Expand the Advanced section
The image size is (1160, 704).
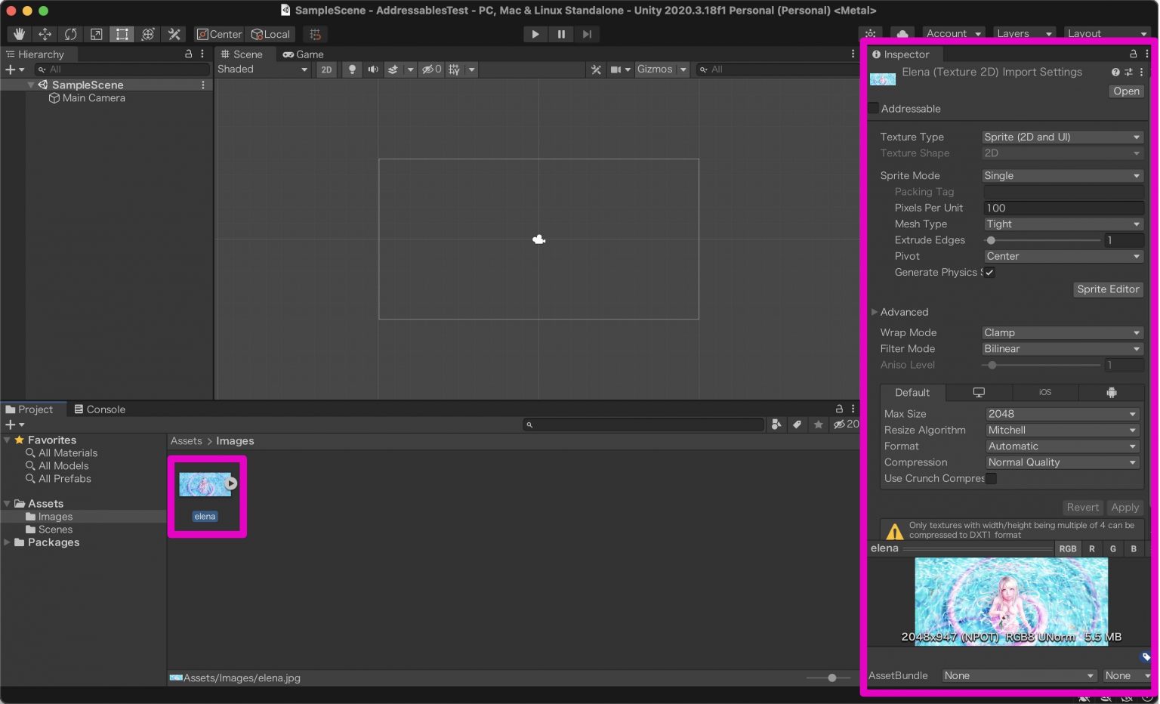coord(875,312)
